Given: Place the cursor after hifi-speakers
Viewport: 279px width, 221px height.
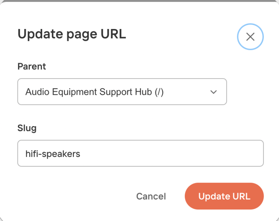Looking at the screenshot, I should (81, 154).
